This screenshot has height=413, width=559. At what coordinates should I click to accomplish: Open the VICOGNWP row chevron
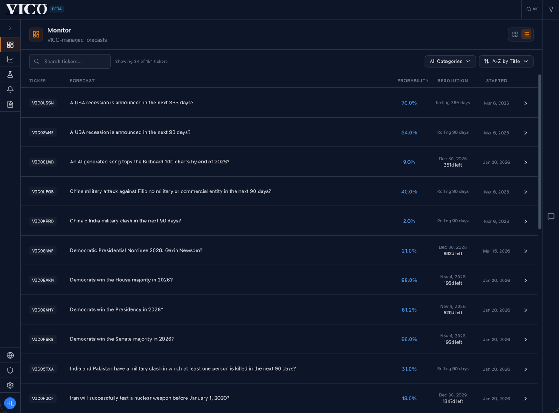coord(525,251)
